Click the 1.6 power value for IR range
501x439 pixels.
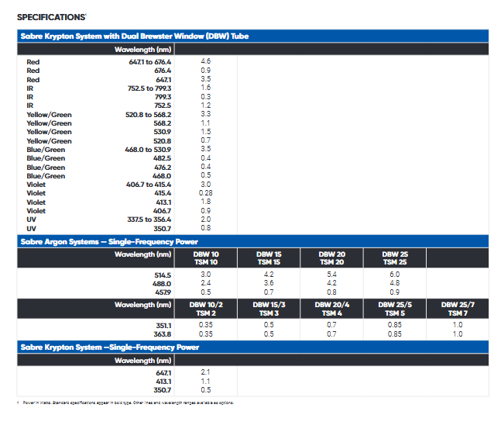pyautogui.click(x=206, y=88)
